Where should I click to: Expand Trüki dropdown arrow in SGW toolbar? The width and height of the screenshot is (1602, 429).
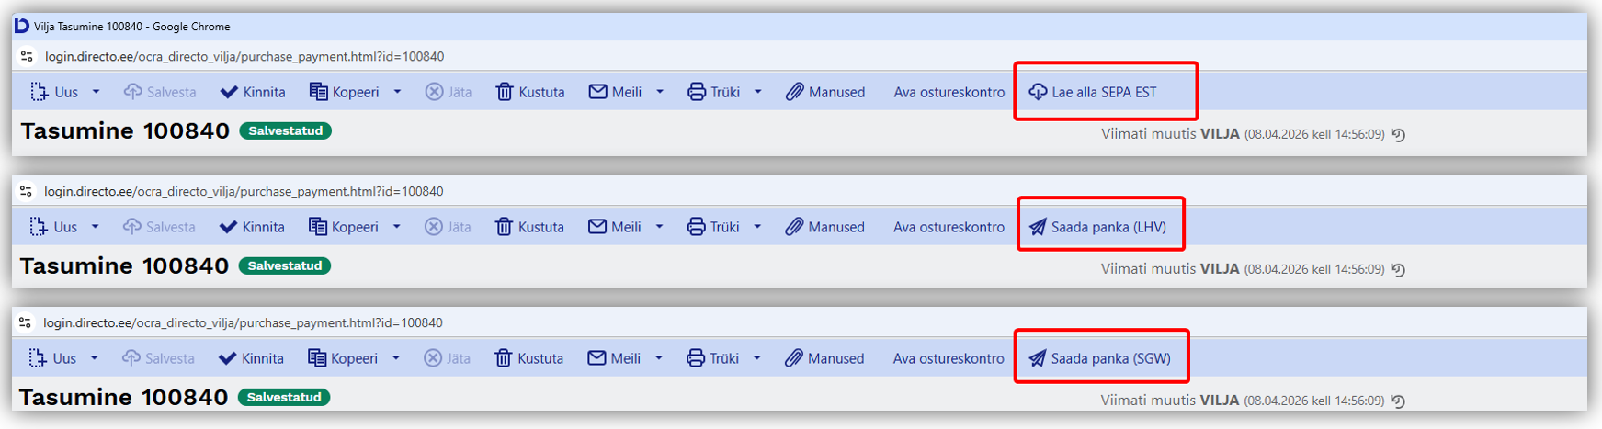(757, 358)
